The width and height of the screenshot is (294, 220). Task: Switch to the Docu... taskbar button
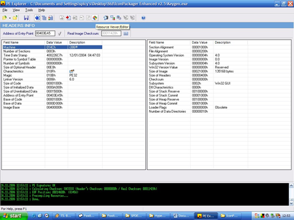click(x=182, y=216)
